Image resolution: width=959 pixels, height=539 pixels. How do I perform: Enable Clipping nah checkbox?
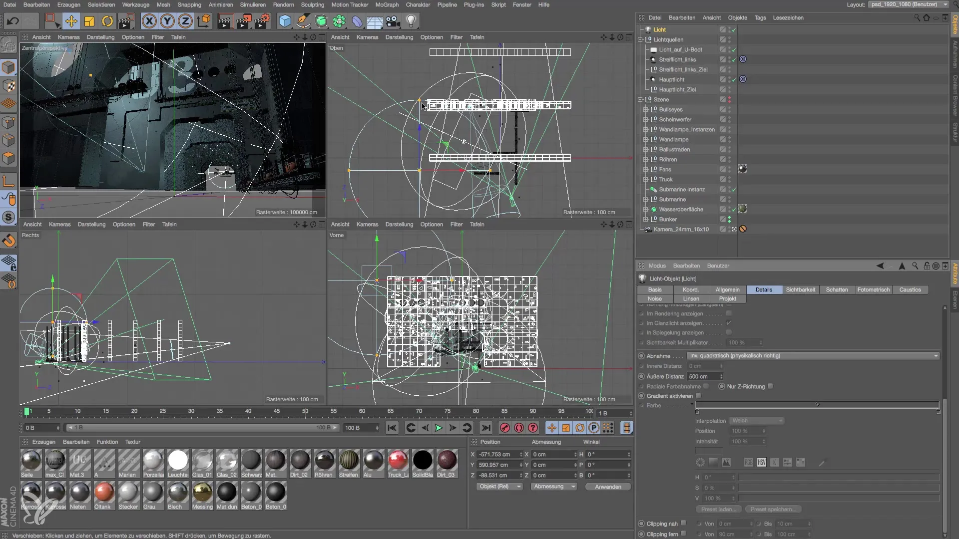pos(683,524)
